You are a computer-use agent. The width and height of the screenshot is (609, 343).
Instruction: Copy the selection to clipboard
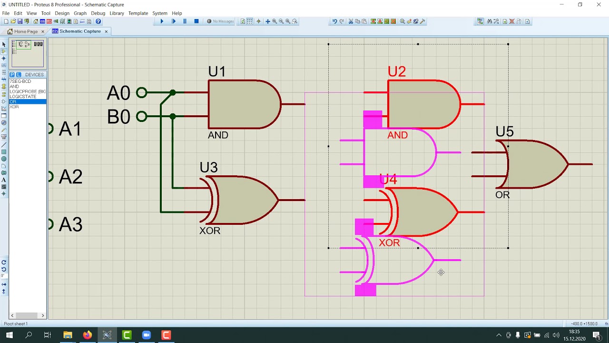(358, 21)
